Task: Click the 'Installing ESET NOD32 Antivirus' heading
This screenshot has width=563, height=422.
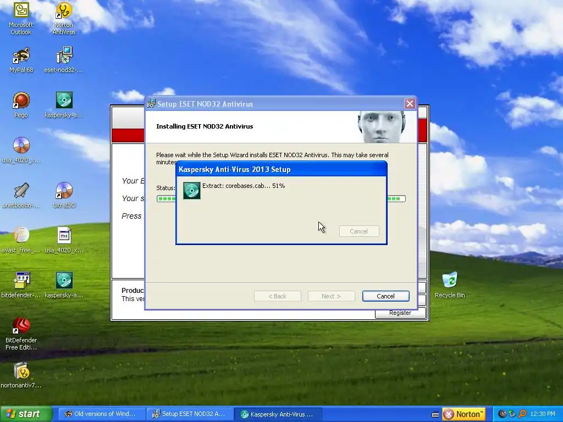Action: pos(205,126)
